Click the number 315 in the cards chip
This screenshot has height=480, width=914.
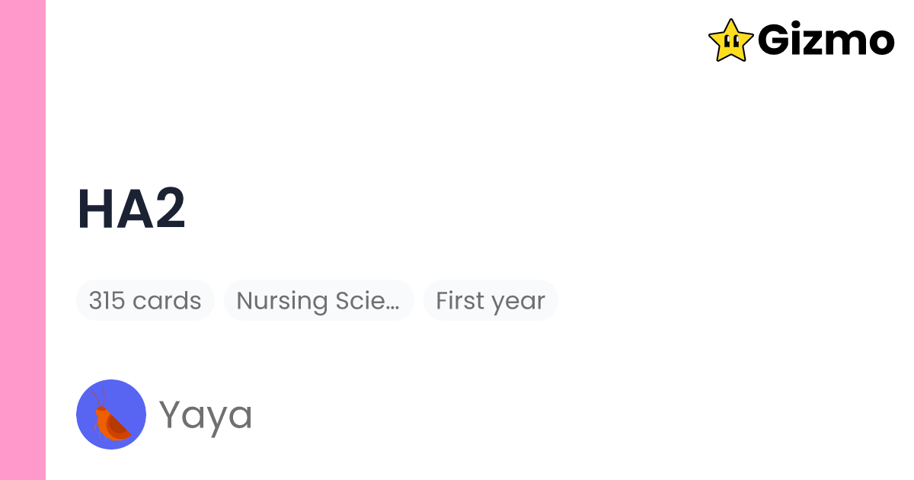[106, 300]
